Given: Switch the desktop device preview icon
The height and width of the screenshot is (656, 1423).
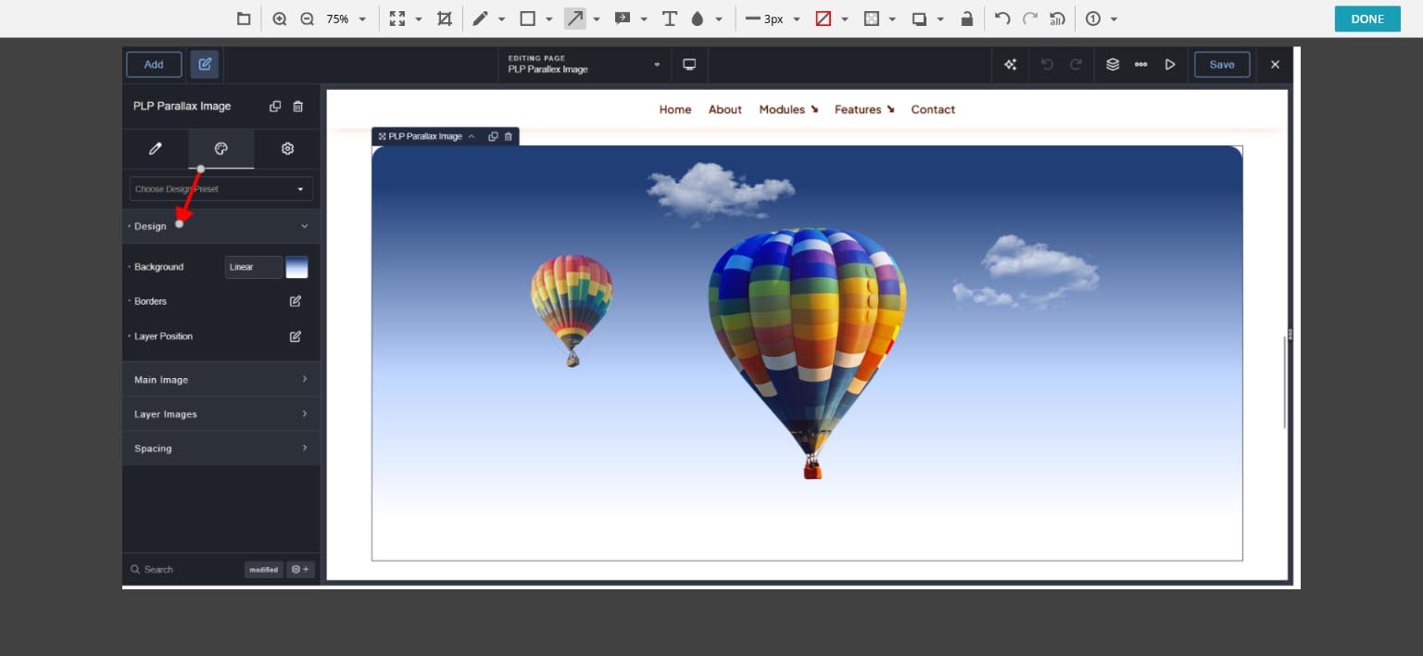Looking at the screenshot, I should pos(689,64).
